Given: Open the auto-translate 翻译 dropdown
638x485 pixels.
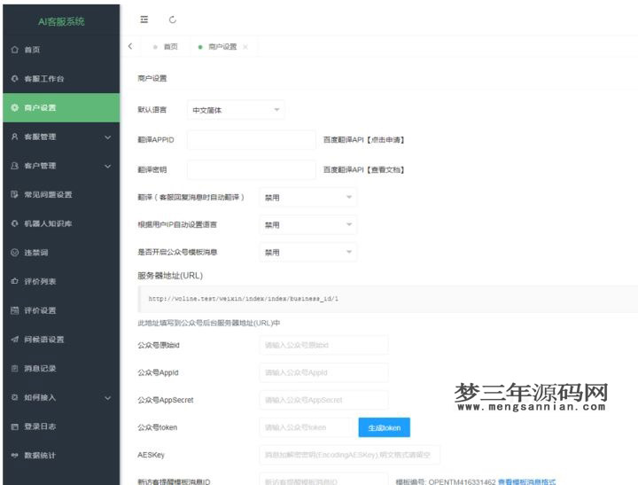Looking at the screenshot, I should click(308, 198).
